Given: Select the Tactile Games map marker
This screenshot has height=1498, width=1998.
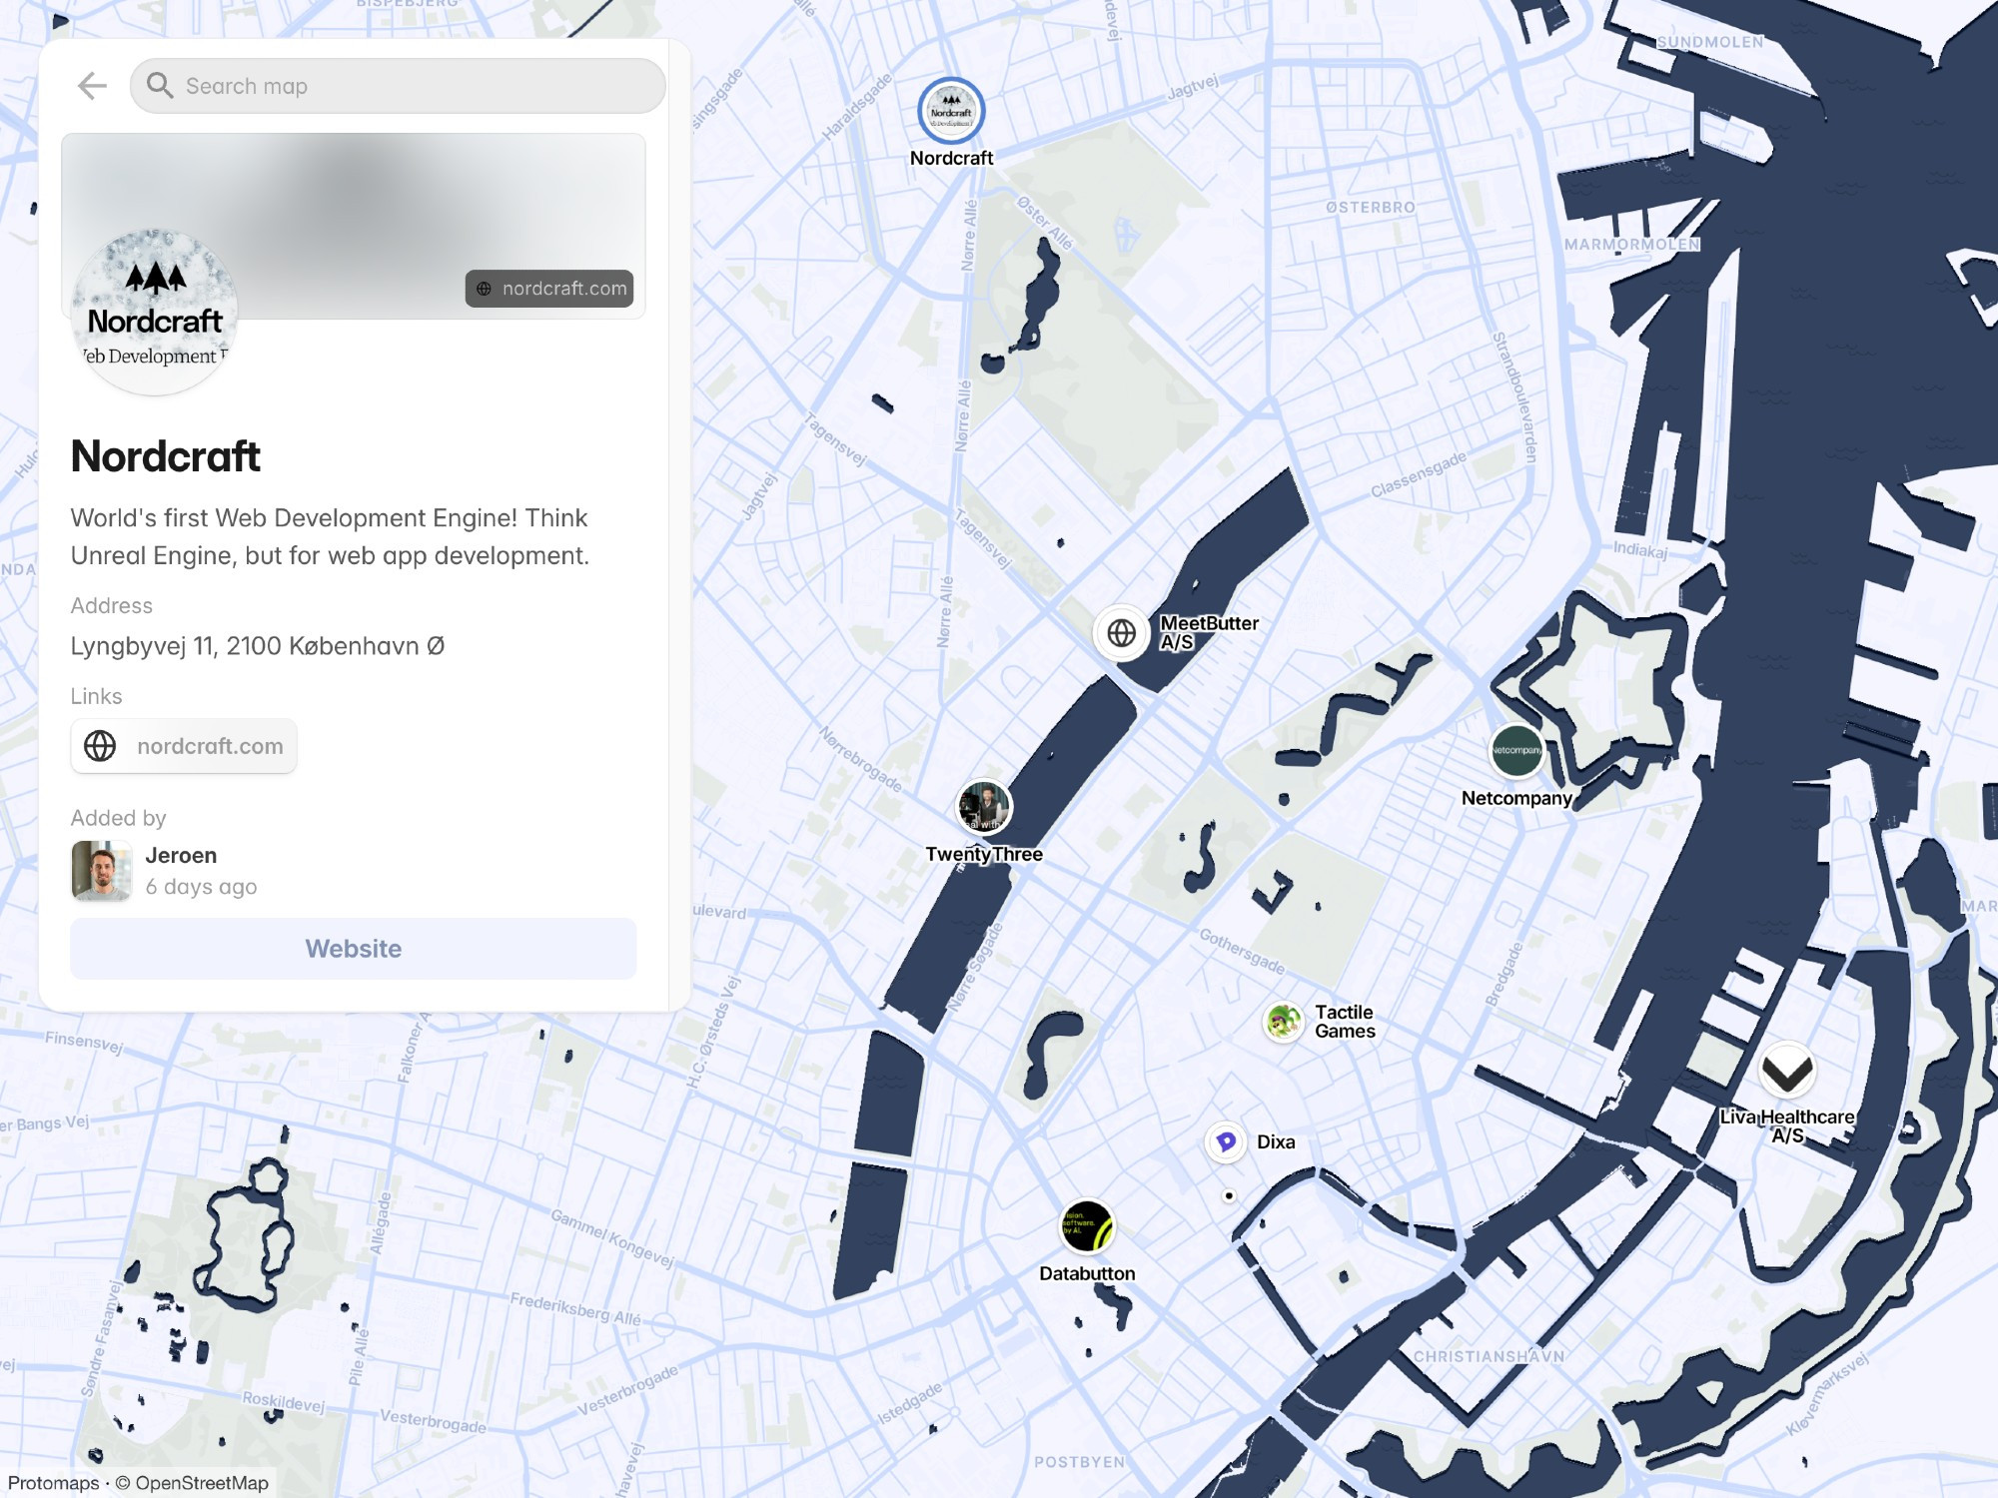Looking at the screenshot, I should [1284, 1022].
